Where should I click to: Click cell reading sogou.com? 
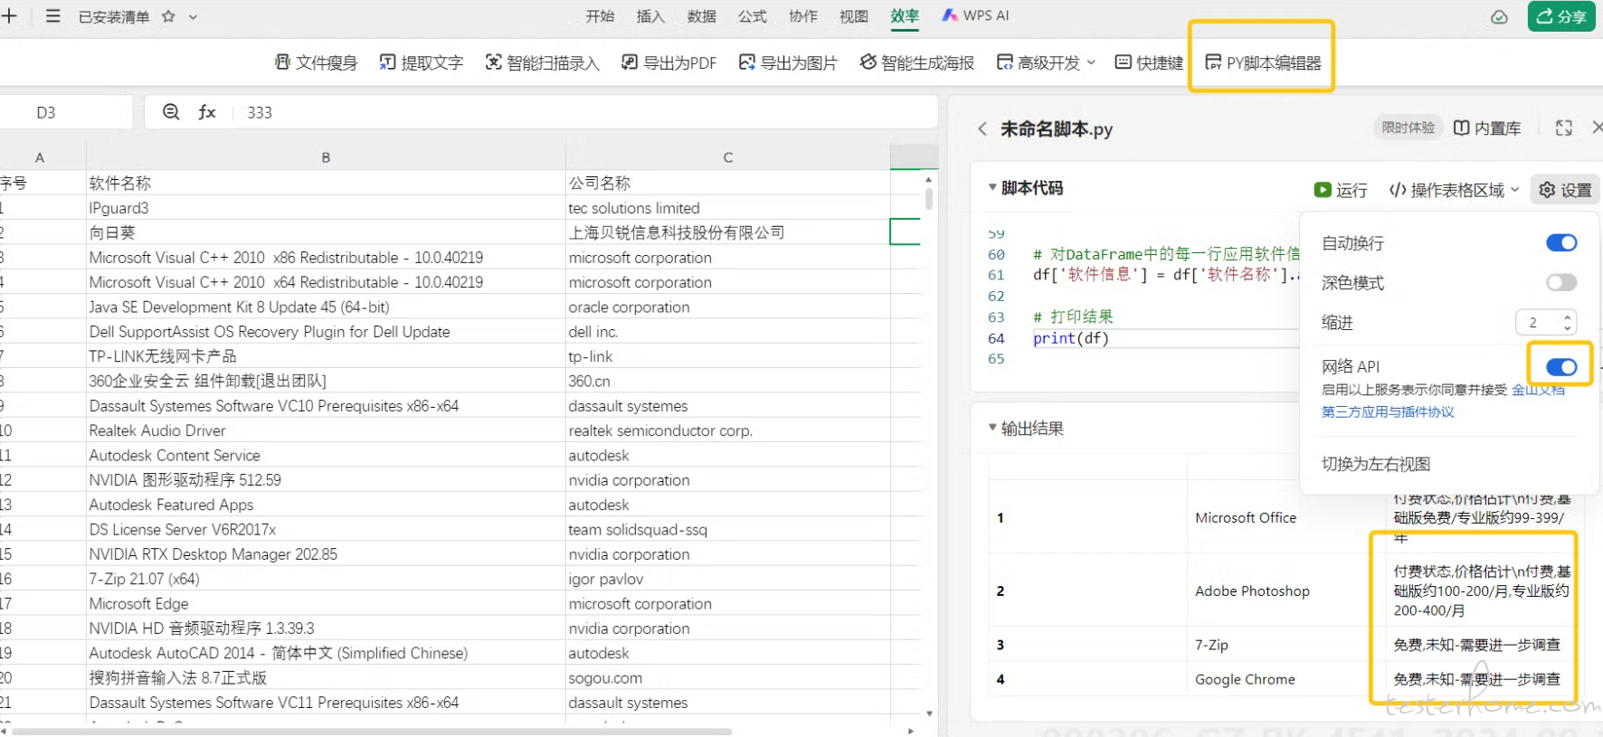tap(728, 677)
